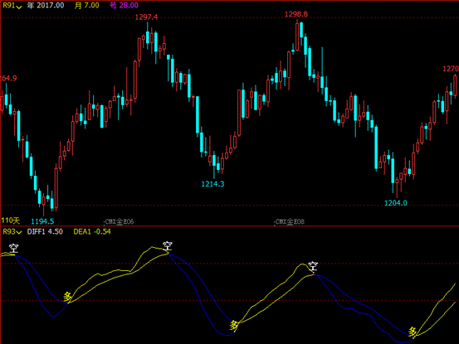Click the DEA1 -0.54 value label
The width and height of the screenshot is (459, 344).
click(x=92, y=232)
